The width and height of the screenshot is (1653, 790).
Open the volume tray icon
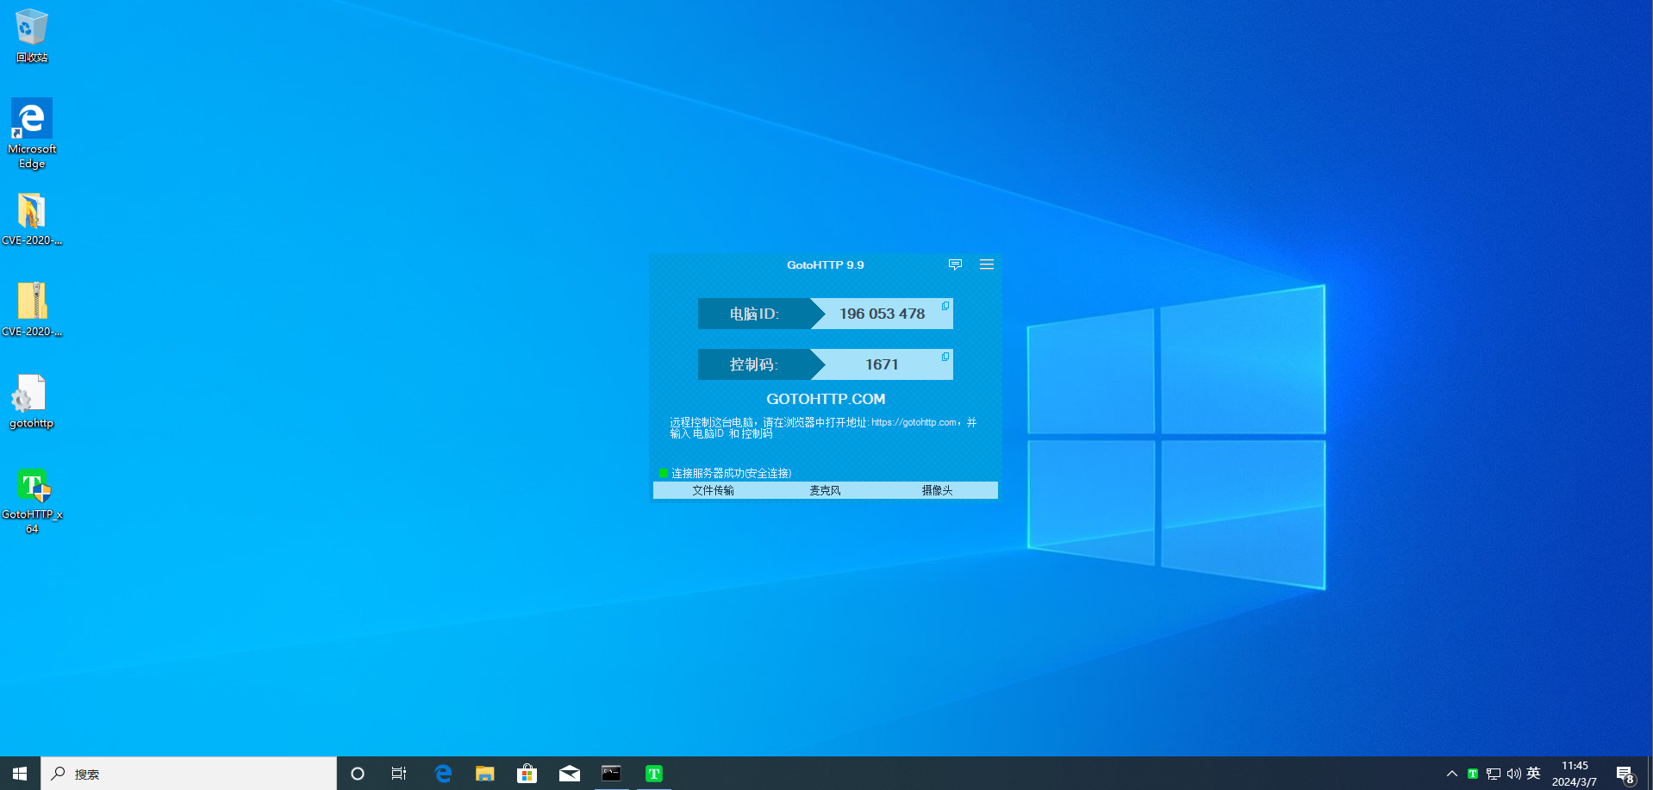[x=1513, y=774]
